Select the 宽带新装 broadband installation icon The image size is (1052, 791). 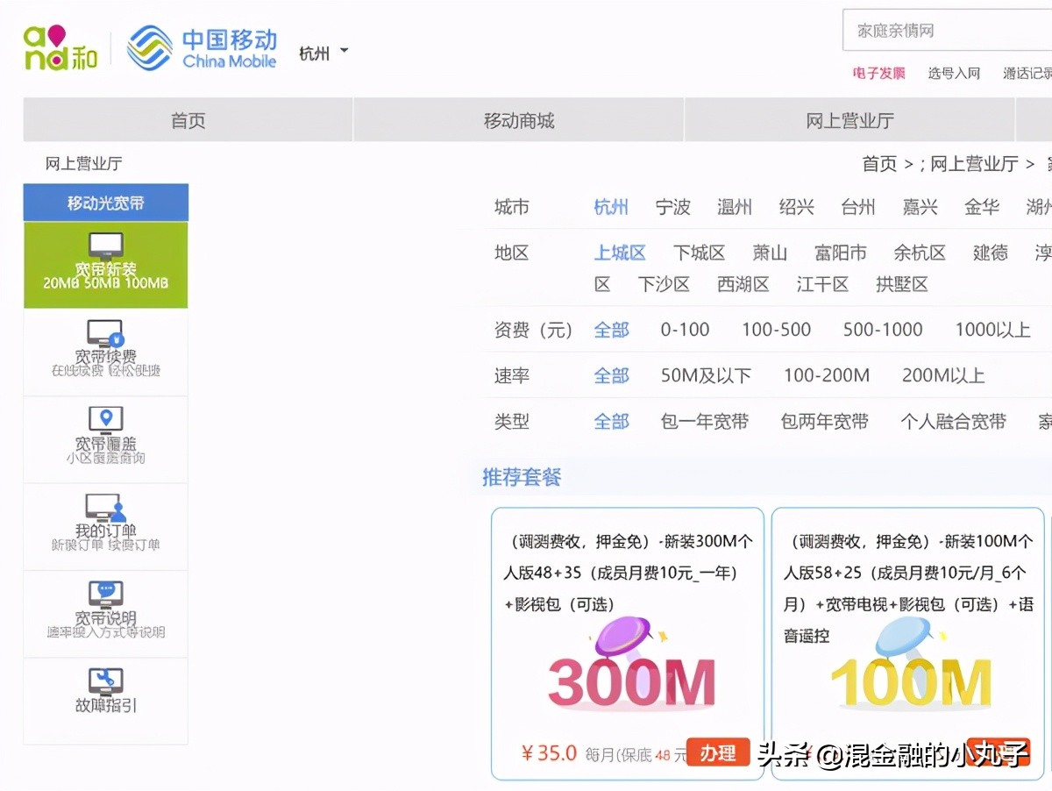(105, 263)
